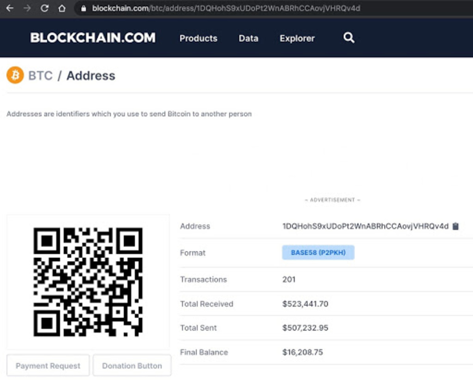
Task: Open the browser home page
Action: pos(62,8)
